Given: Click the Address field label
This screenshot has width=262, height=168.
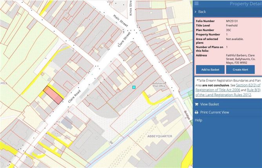Looking at the screenshot, I should pyautogui.click(x=201, y=55).
